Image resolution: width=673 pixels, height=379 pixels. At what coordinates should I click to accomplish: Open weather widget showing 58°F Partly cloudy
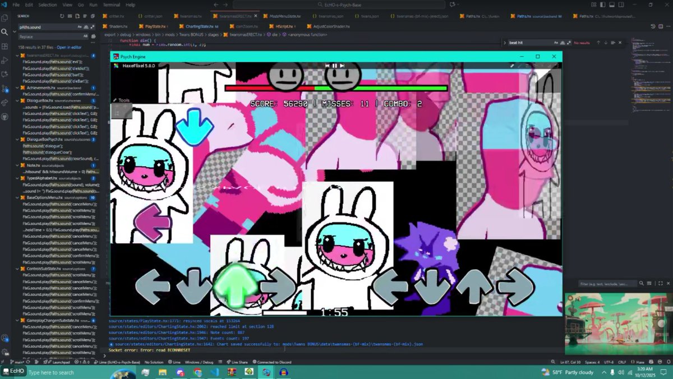pos(566,372)
